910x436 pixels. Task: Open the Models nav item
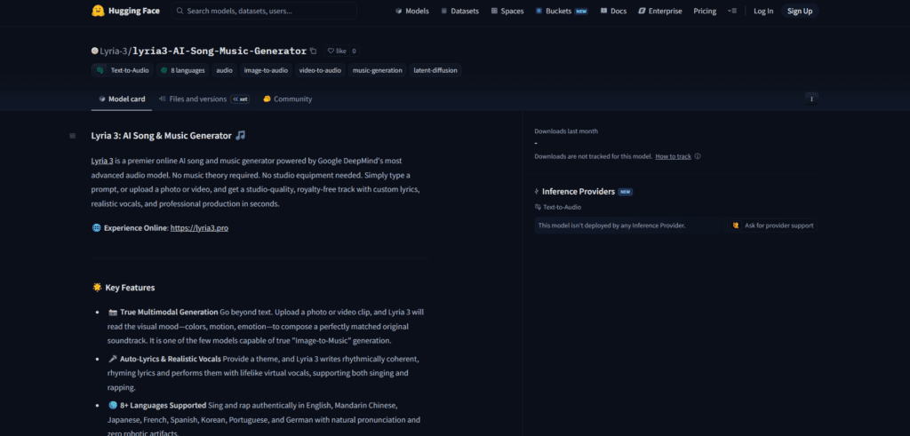coord(412,11)
